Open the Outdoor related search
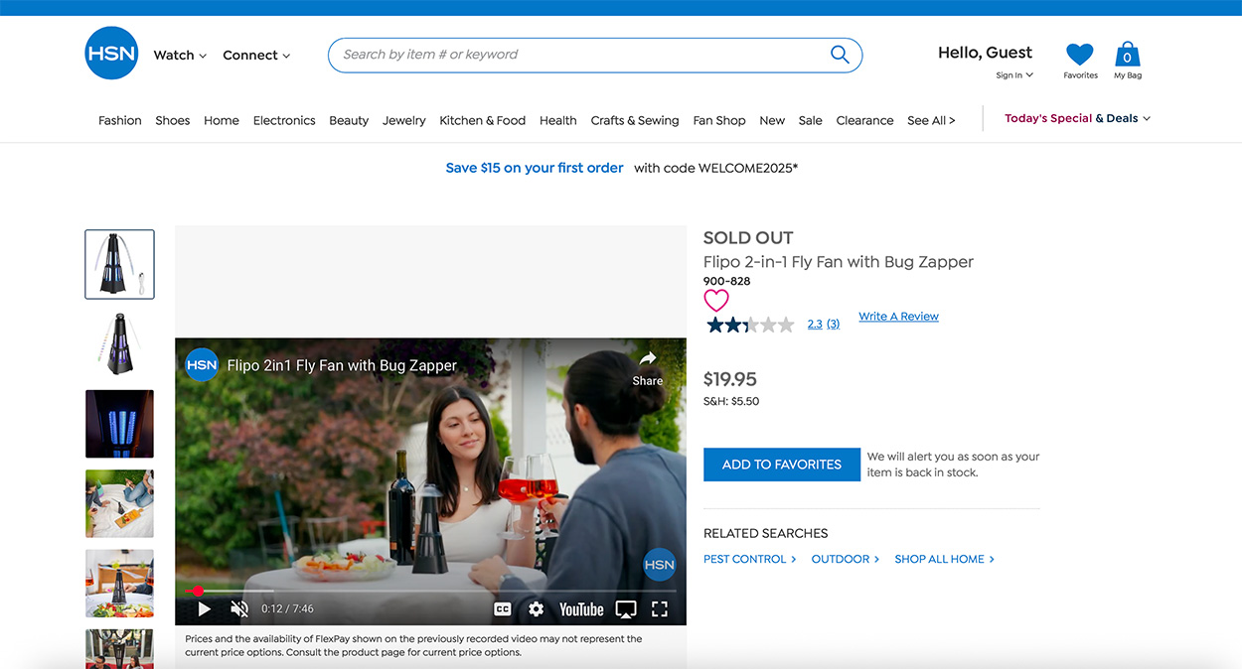Viewport: 1242px width, 669px height. click(x=846, y=559)
